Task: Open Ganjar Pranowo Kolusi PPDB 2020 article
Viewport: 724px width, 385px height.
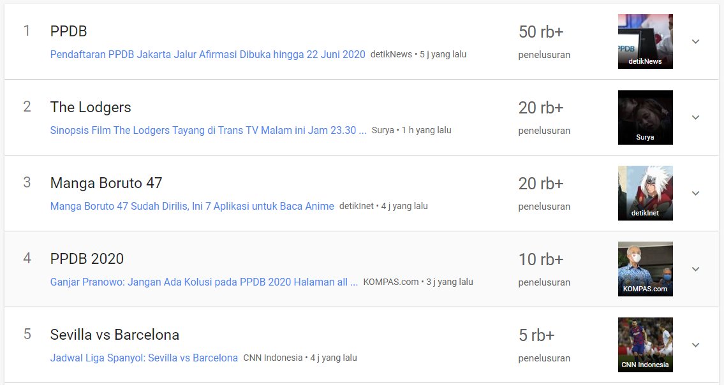Action: (203, 282)
